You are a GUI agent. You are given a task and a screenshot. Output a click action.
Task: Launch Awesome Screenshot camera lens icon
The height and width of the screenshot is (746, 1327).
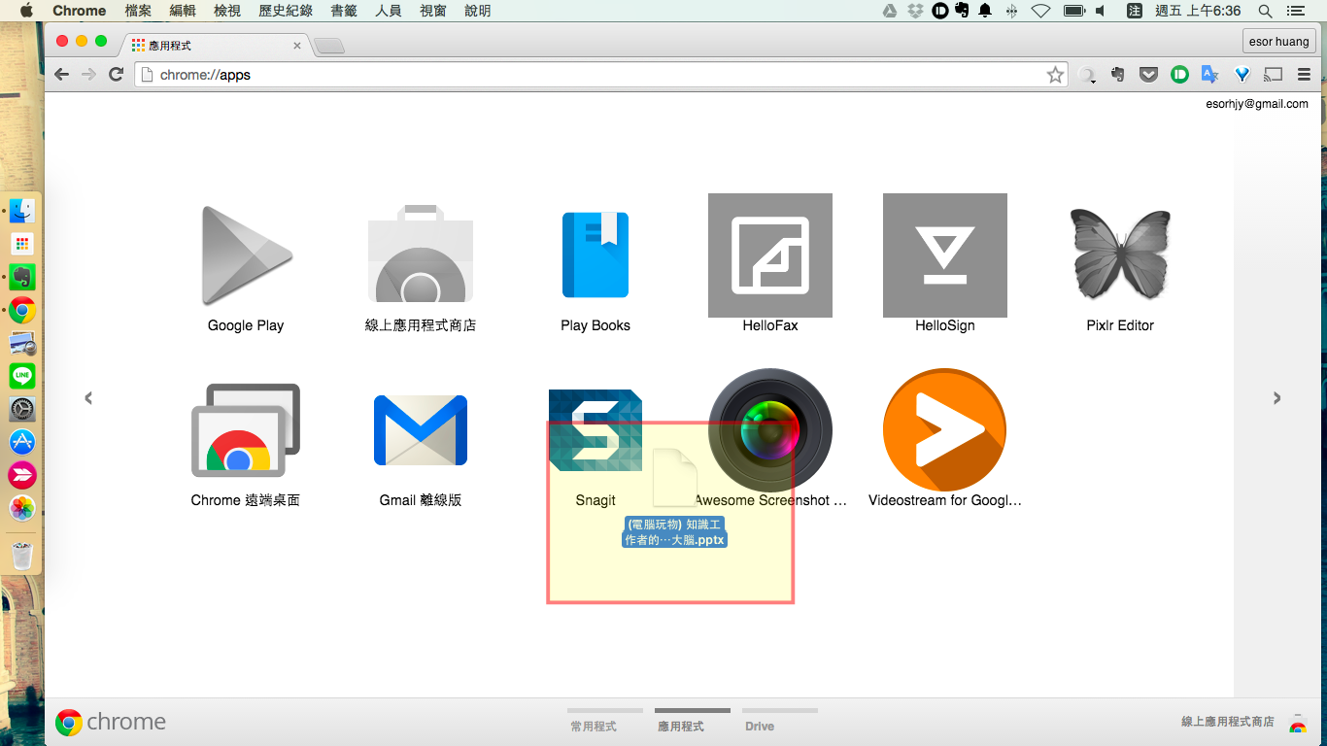coord(770,430)
